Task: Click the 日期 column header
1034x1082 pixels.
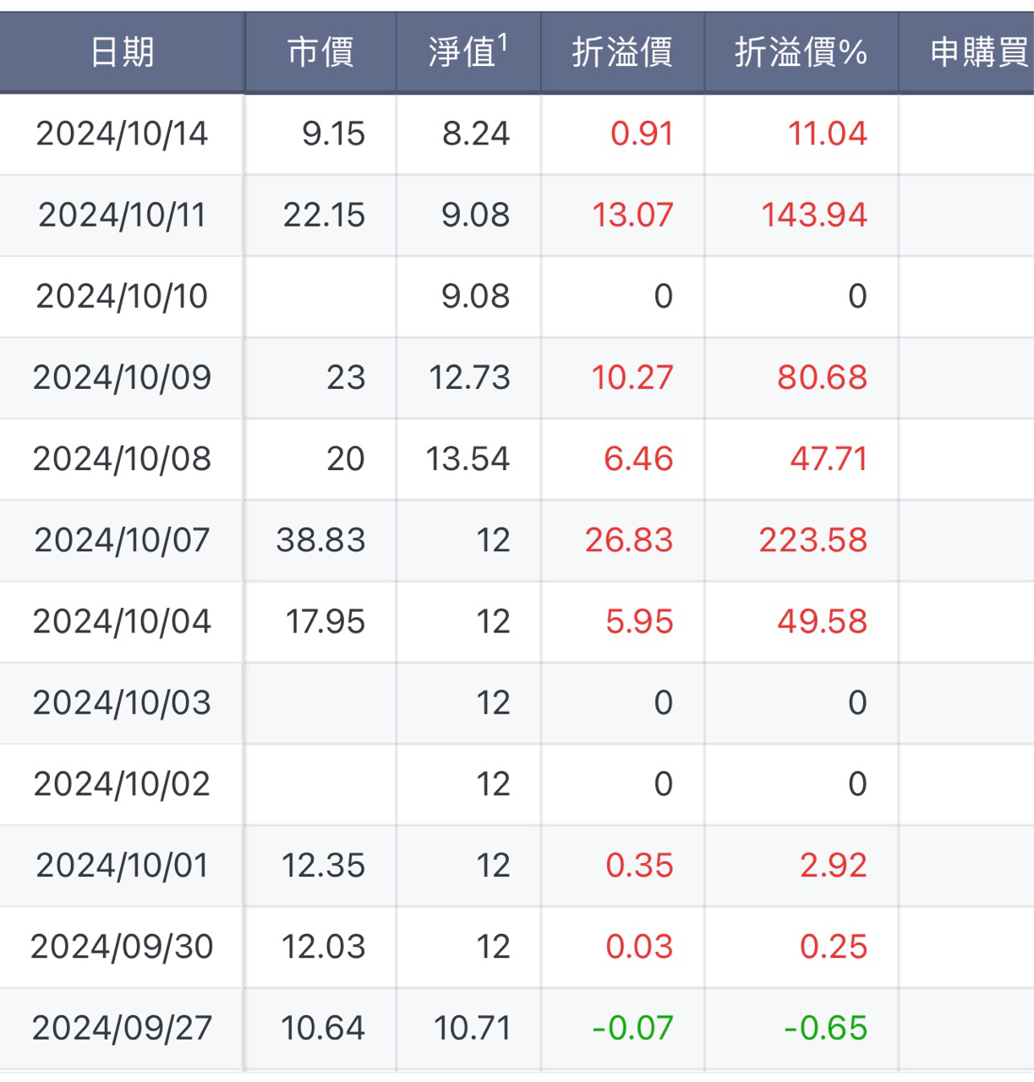Action: [x=122, y=52]
